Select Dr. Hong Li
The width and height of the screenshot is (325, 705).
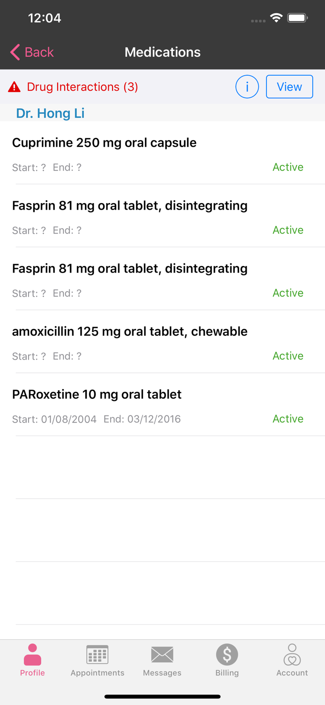[50, 113]
